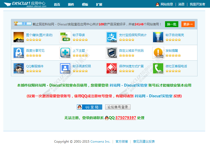Open the 帖子导读 plugin title
Viewport: 210px width, 149px height.
(x=79, y=35)
